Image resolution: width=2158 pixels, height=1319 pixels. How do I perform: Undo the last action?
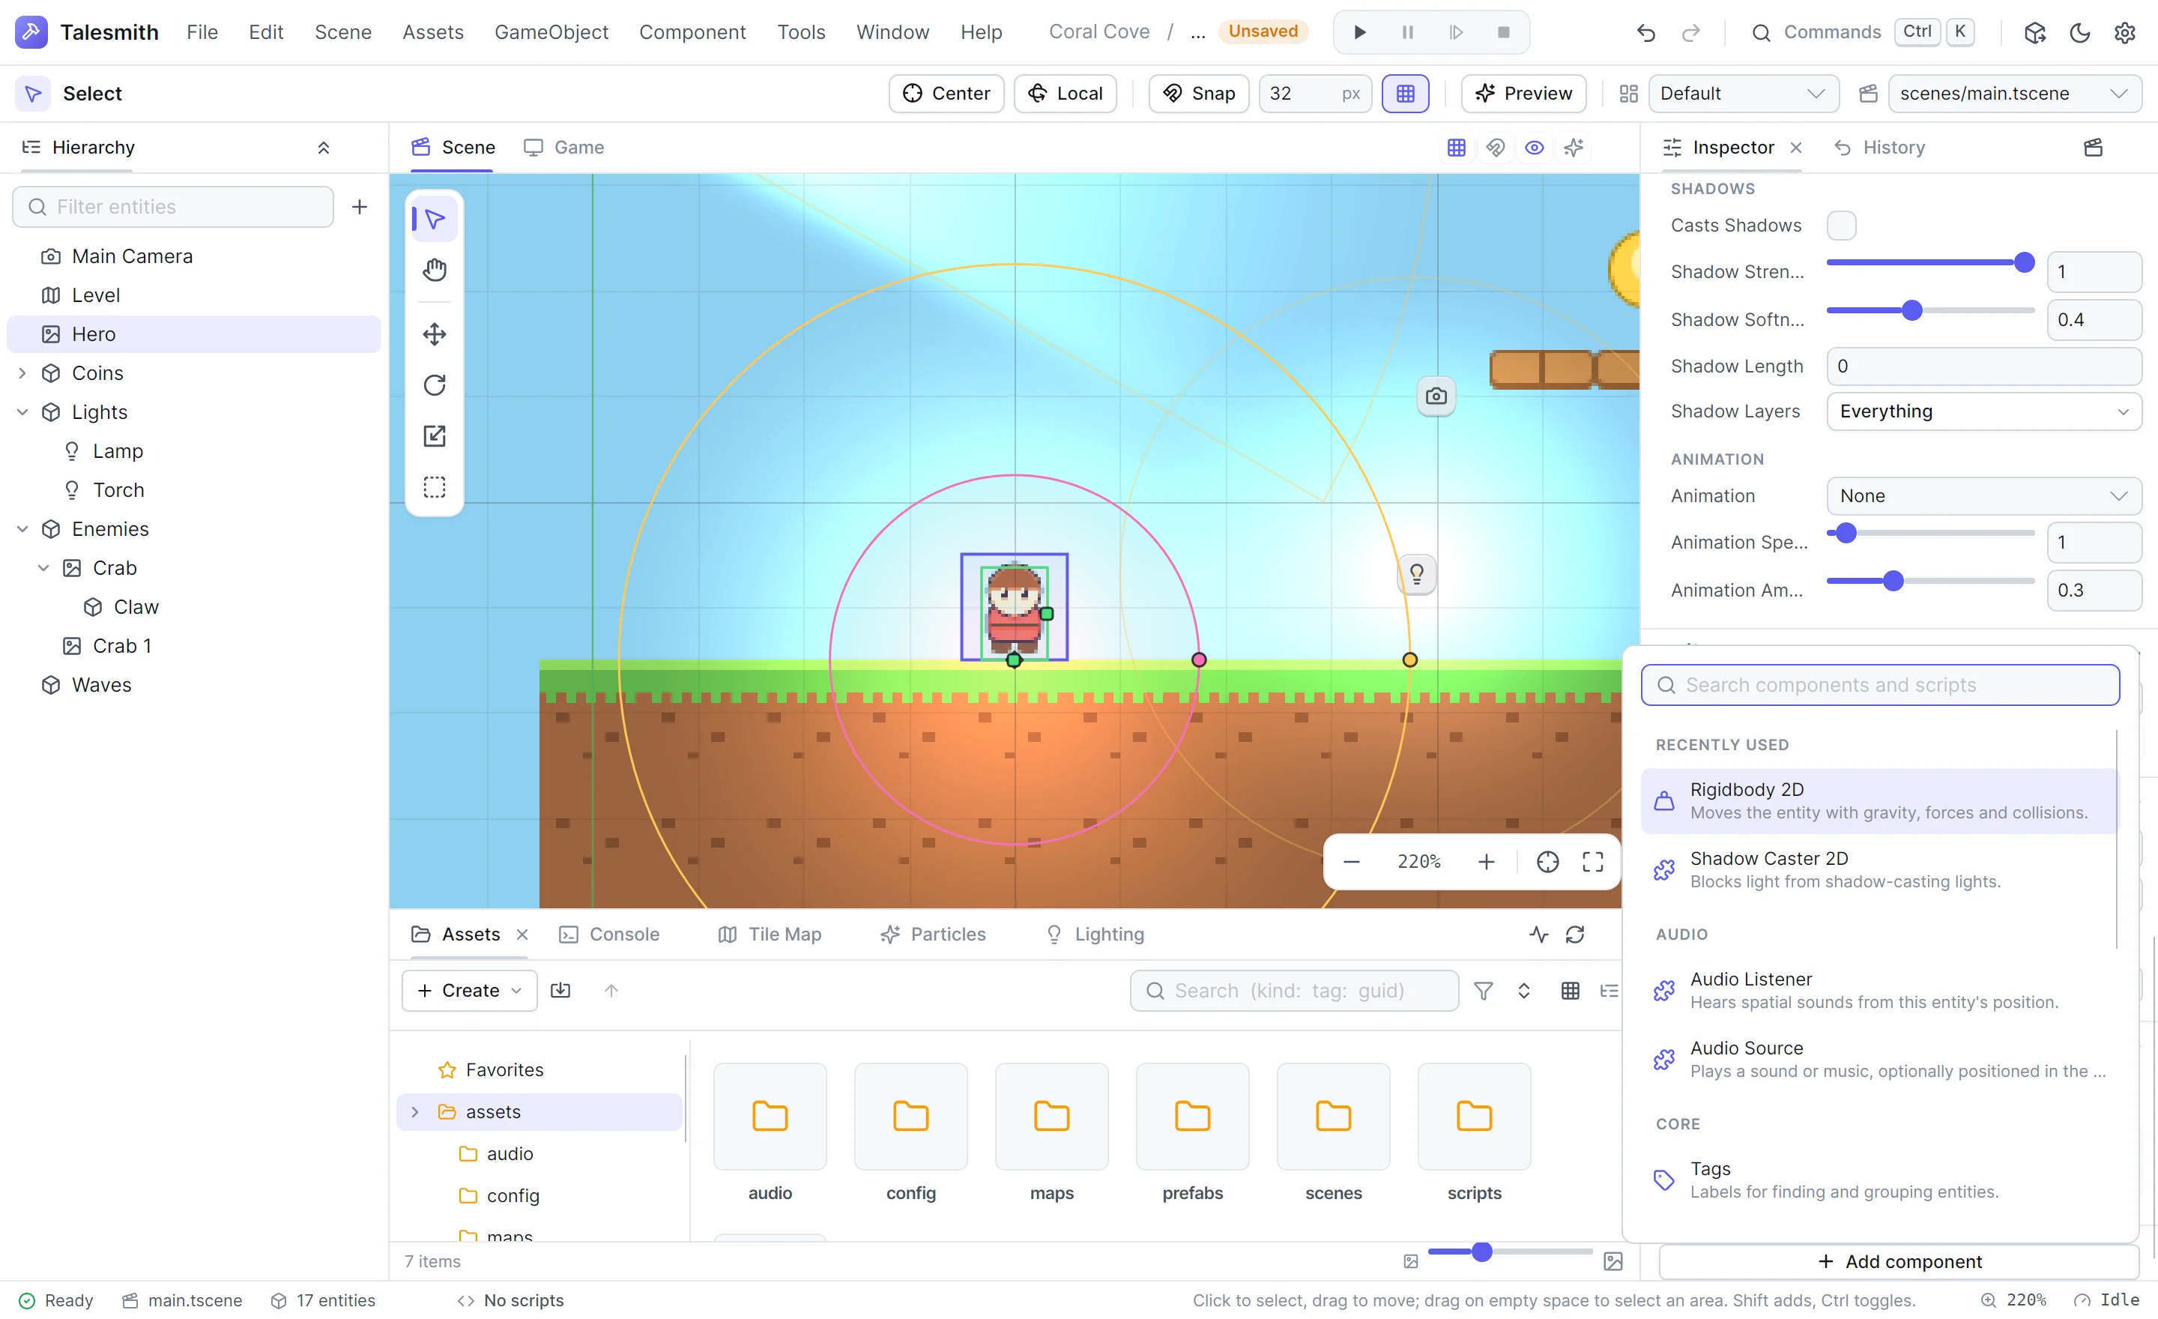1646,32
